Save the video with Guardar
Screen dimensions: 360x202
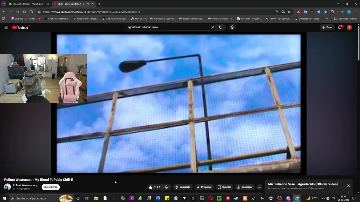pyautogui.click(x=224, y=187)
